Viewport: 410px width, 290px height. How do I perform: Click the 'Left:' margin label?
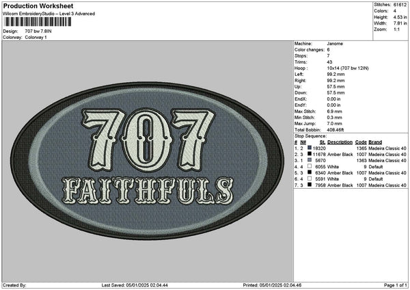[x=299, y=75]
